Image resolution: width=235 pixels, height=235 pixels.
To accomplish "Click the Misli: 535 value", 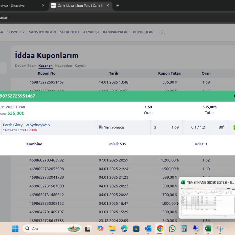I will [x=117, y=144].
